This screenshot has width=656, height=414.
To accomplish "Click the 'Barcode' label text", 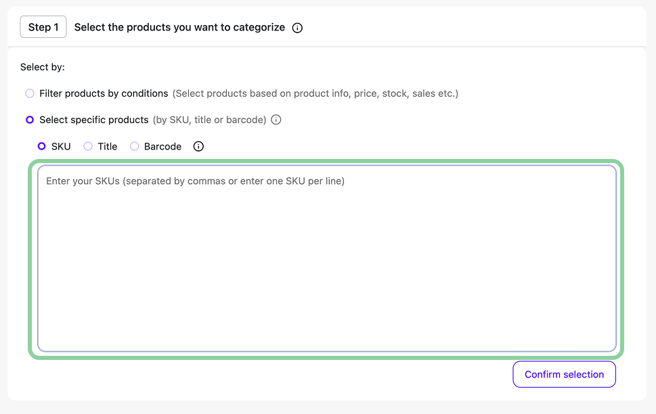I will point(162,146).
